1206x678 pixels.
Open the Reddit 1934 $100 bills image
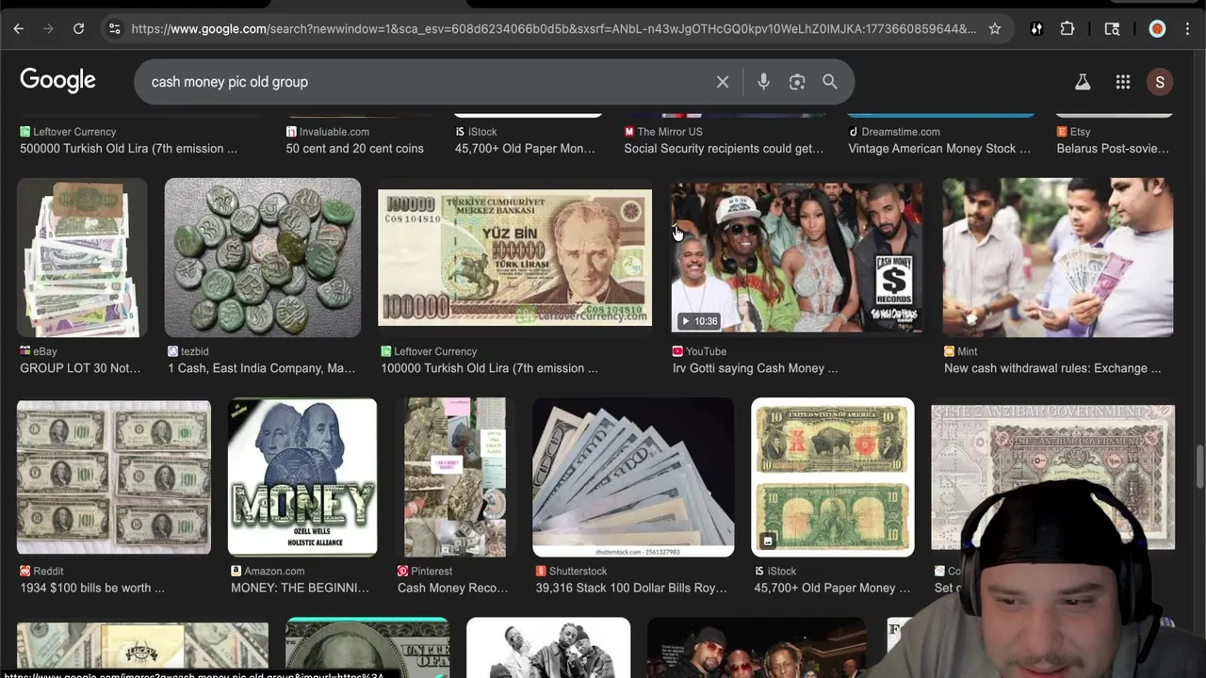(x=114, y=477)
